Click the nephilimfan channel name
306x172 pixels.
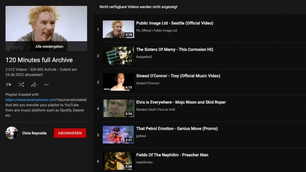click(x=144, y=163)
